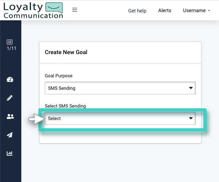Click the checklist icon in the sidebar
The height and width of the screenshot is (182, 219).
click(10, 42)
